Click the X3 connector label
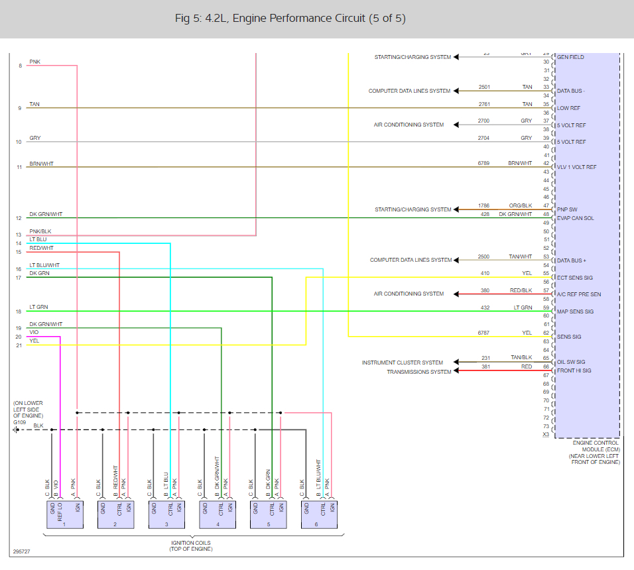The height and width of the screenshot is (570, 634). pos(546,434)
